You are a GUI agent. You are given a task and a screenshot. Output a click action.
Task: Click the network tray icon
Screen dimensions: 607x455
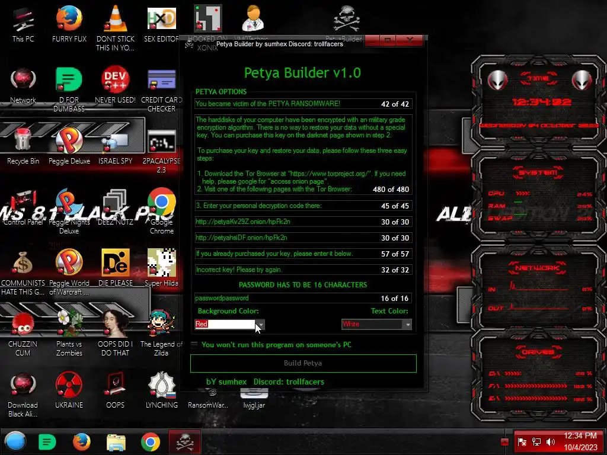536,442
